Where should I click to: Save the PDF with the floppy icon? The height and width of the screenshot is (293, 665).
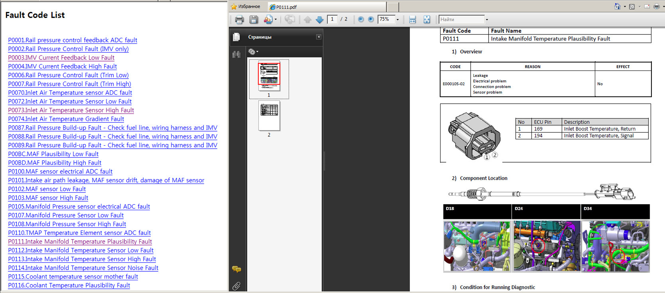[x=254, y=19]
